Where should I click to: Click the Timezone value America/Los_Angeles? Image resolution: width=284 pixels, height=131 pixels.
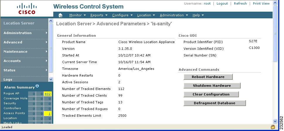pos(136,69)
